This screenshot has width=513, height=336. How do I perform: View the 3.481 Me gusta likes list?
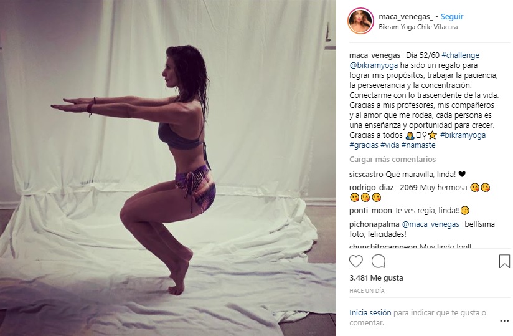click(x=376, y=278)
